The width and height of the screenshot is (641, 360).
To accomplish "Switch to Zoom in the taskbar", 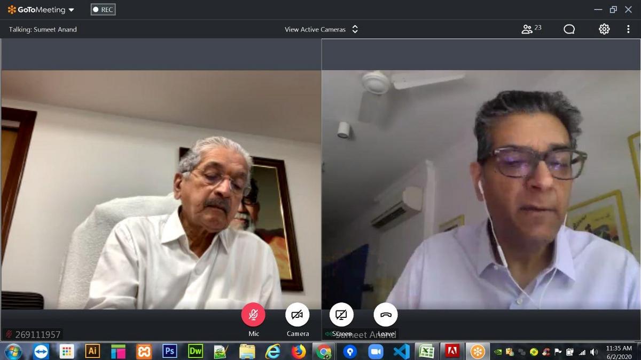I will point(376,351).
